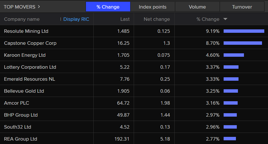Open Lottery Corporation Ltd details
The width and height of the screenshot is (268, 144).
point(30,67)
